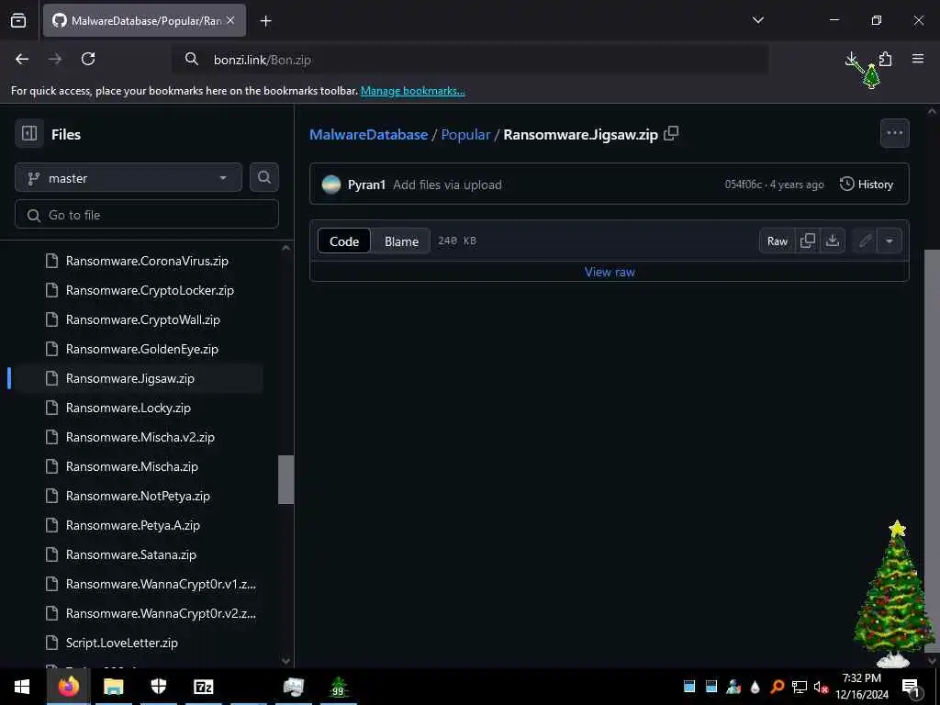Image resolution: width=940 pixels, height=705 pixels.
Task: Open the Raw file view
Action: (777, 241)
